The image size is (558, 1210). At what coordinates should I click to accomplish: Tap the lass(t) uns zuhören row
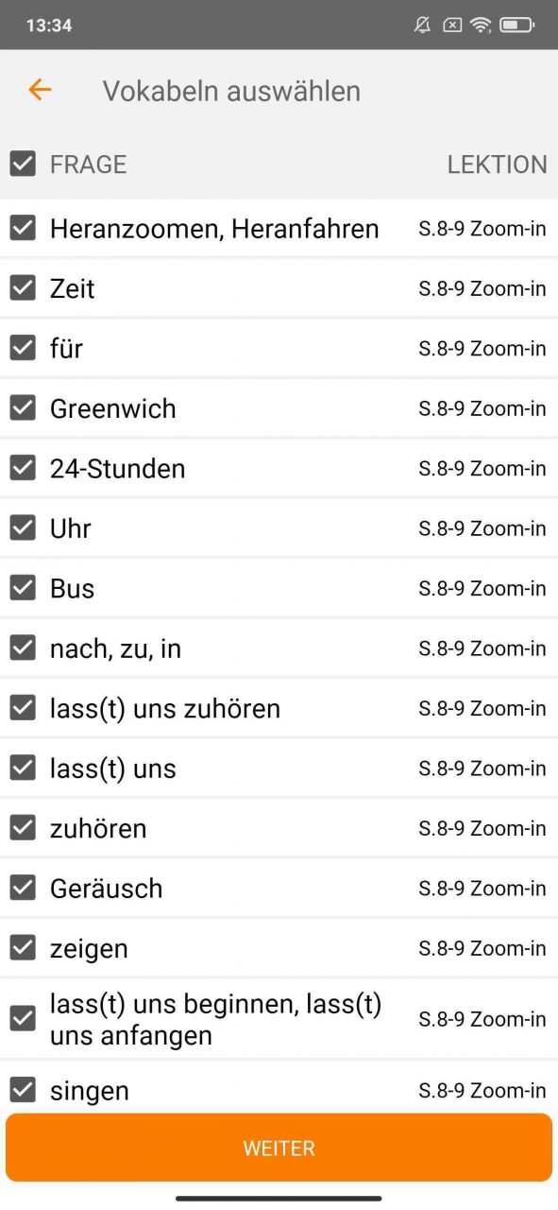[279, 708]
